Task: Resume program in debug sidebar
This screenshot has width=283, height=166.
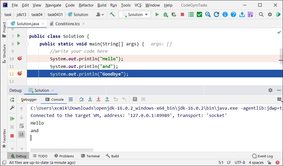Action: click(x=12, y=119)
